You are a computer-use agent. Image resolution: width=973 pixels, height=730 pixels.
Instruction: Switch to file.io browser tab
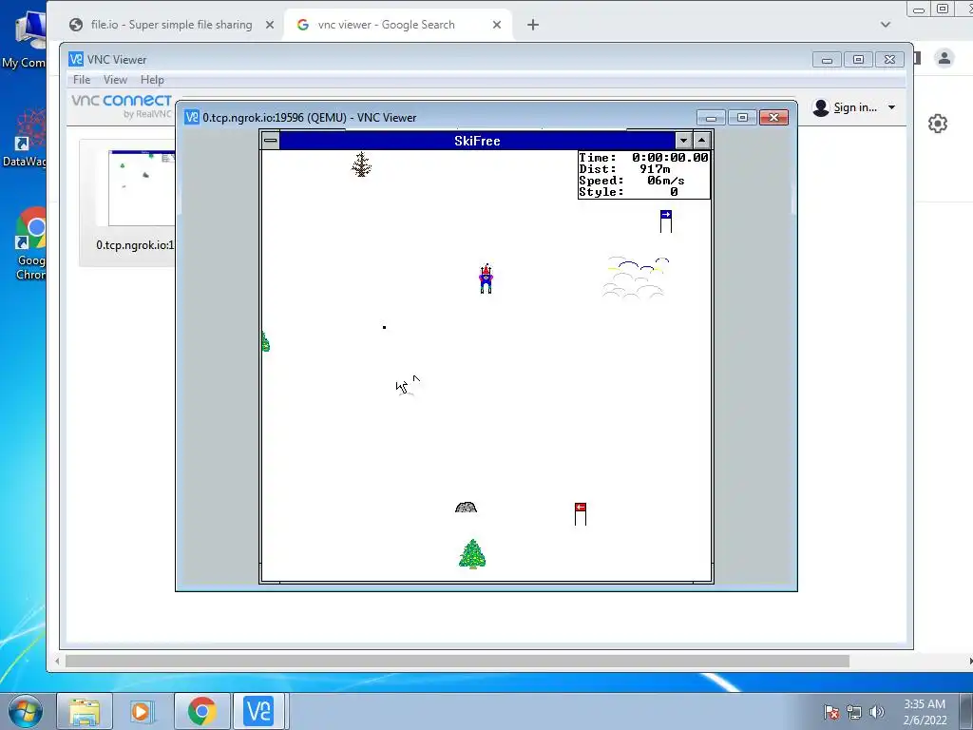tap(162, 25)
